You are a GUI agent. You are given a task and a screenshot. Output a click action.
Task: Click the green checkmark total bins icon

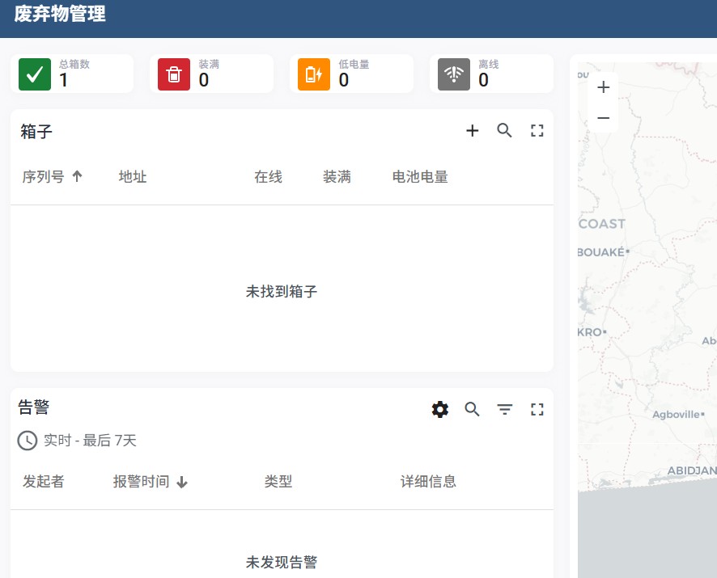(x=35, y=74)
